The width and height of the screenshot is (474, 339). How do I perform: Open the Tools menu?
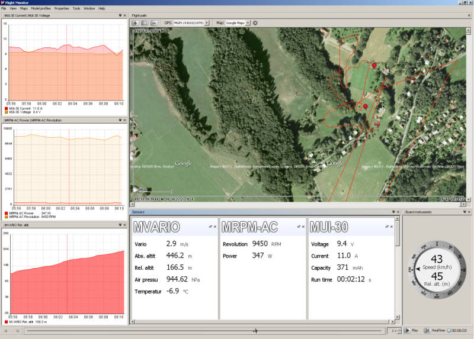pos(76,8)
